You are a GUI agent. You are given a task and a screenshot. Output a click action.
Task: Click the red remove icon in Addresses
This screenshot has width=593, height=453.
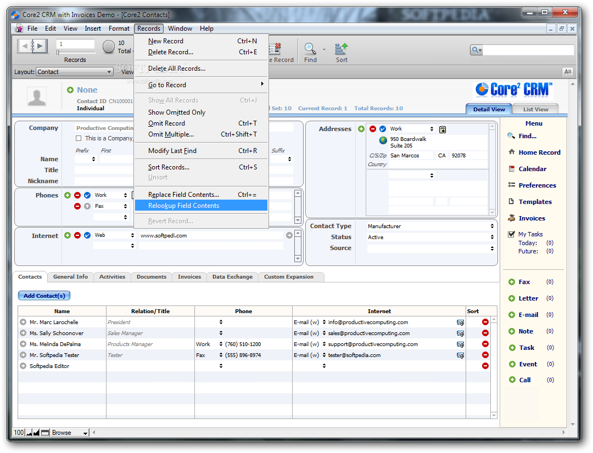tap(372, 129)
